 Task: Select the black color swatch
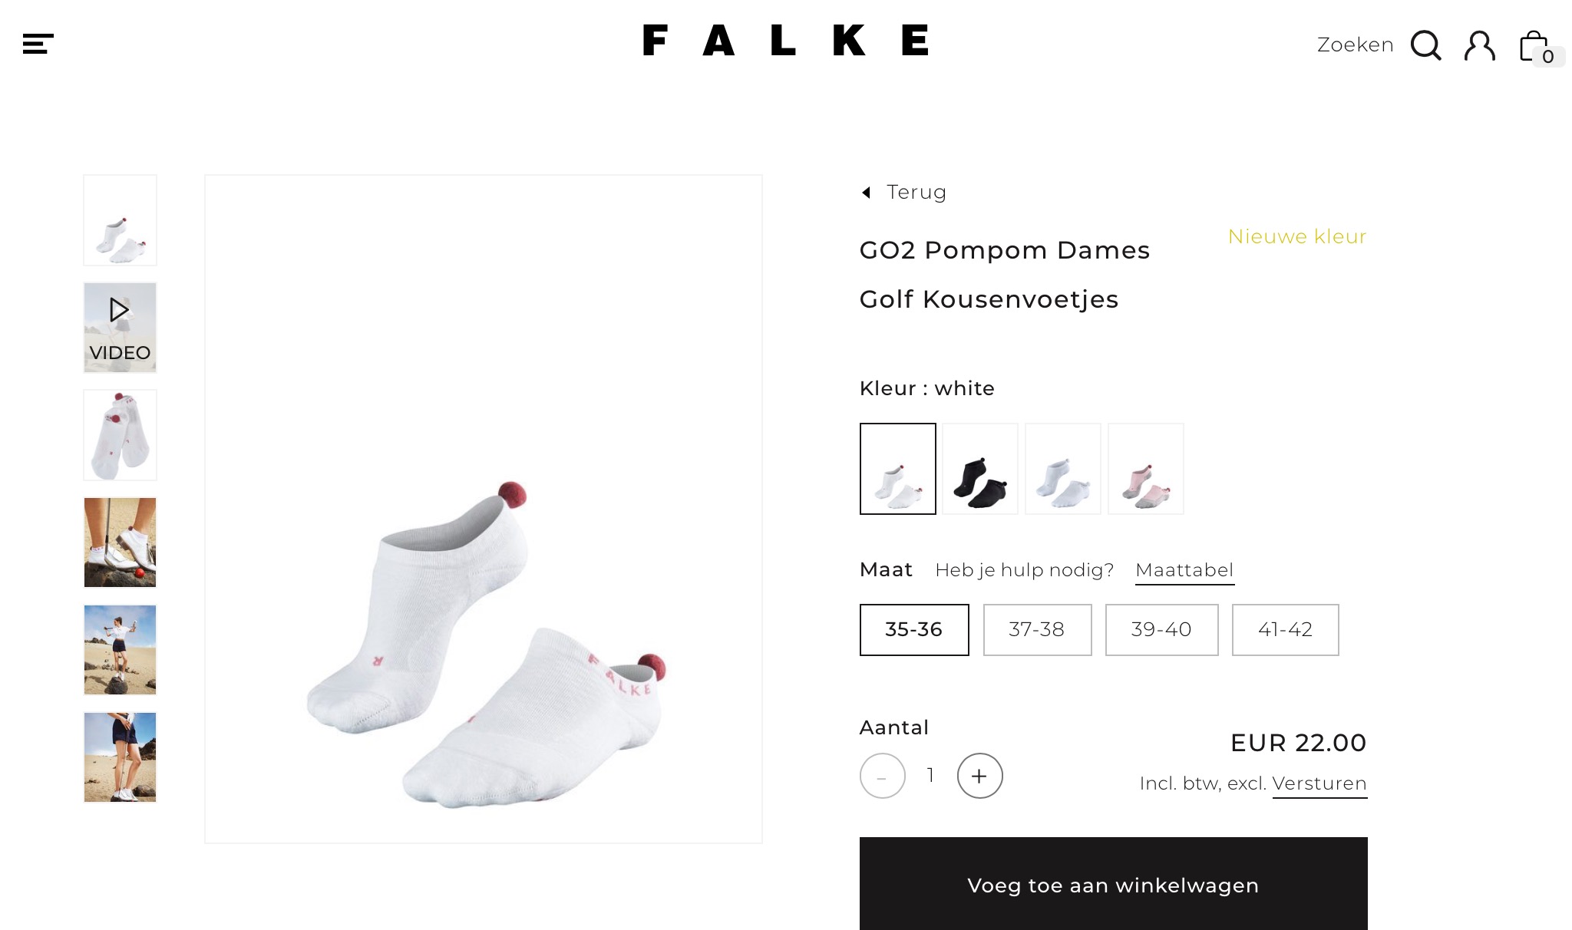[980, 469]
